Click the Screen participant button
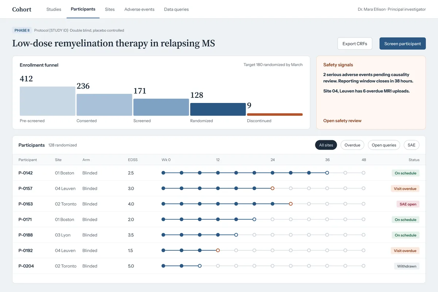Viewport: 438px width, 292px height. pyautogui.click(x=403, y=43)
